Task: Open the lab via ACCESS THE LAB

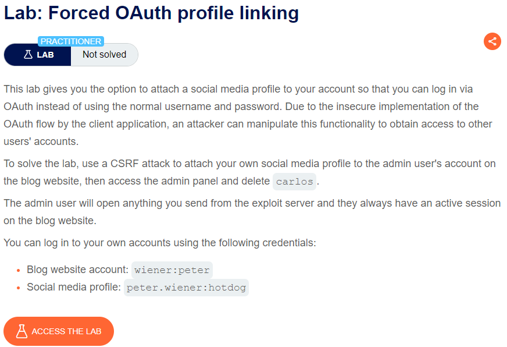Action: tap(59, 331)
